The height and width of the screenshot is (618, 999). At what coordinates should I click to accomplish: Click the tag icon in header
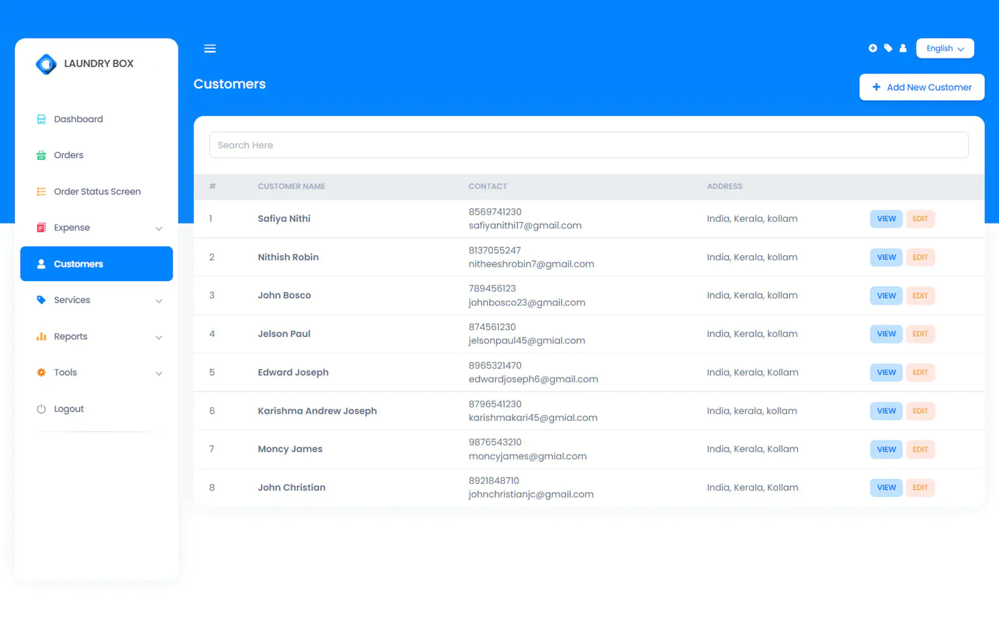point(888,48)
